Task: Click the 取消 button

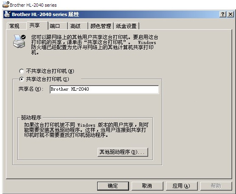Action: point(147,186)
